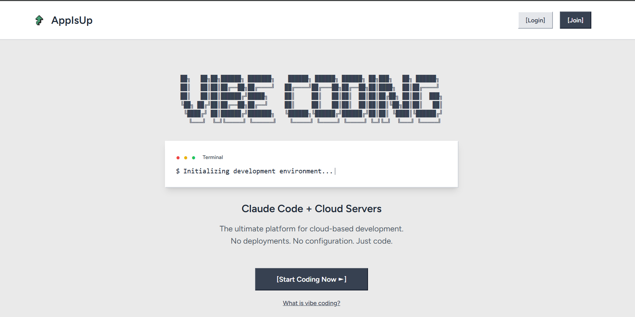Click the [Join] button

pyautogui.click(x=575, y=20)
